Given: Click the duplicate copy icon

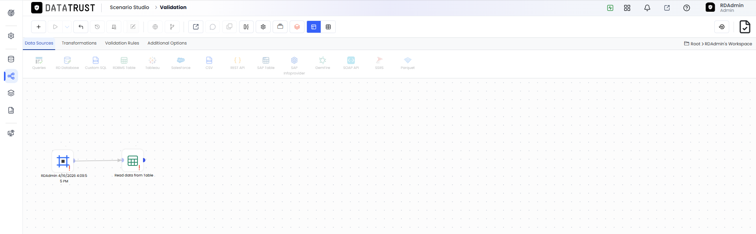Looking at the screenshot, I should (x=229, y=27).
